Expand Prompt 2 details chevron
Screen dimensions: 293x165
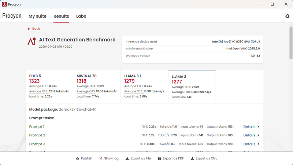tap(259, 135)
